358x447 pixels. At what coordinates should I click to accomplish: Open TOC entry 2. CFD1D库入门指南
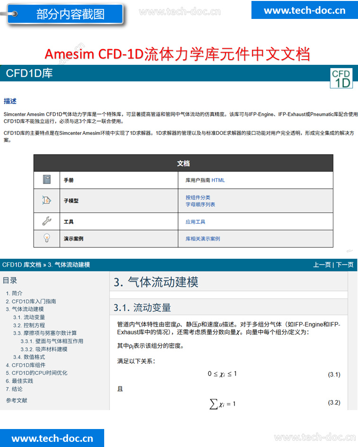tap(31, 301)
